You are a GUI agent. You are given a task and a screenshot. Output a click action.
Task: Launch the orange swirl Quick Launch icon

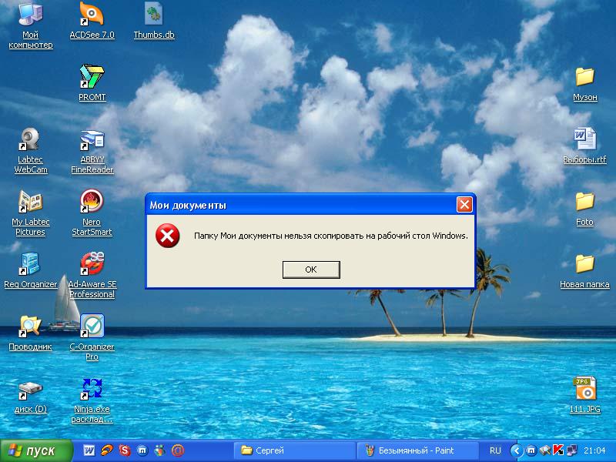(107, 450)
